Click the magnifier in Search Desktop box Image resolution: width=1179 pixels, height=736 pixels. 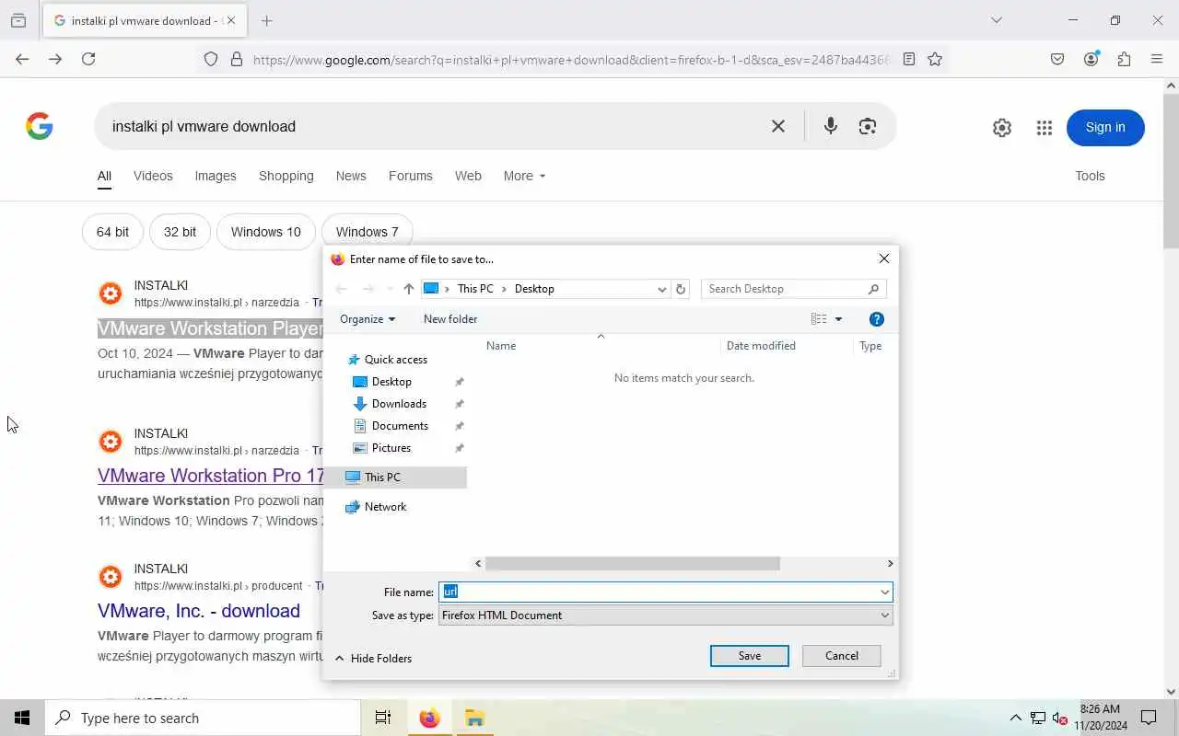(873, 289)
